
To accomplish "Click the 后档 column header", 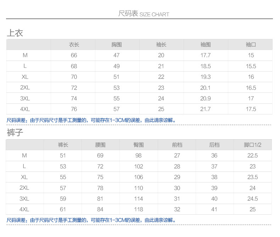I will pos(214,145).
